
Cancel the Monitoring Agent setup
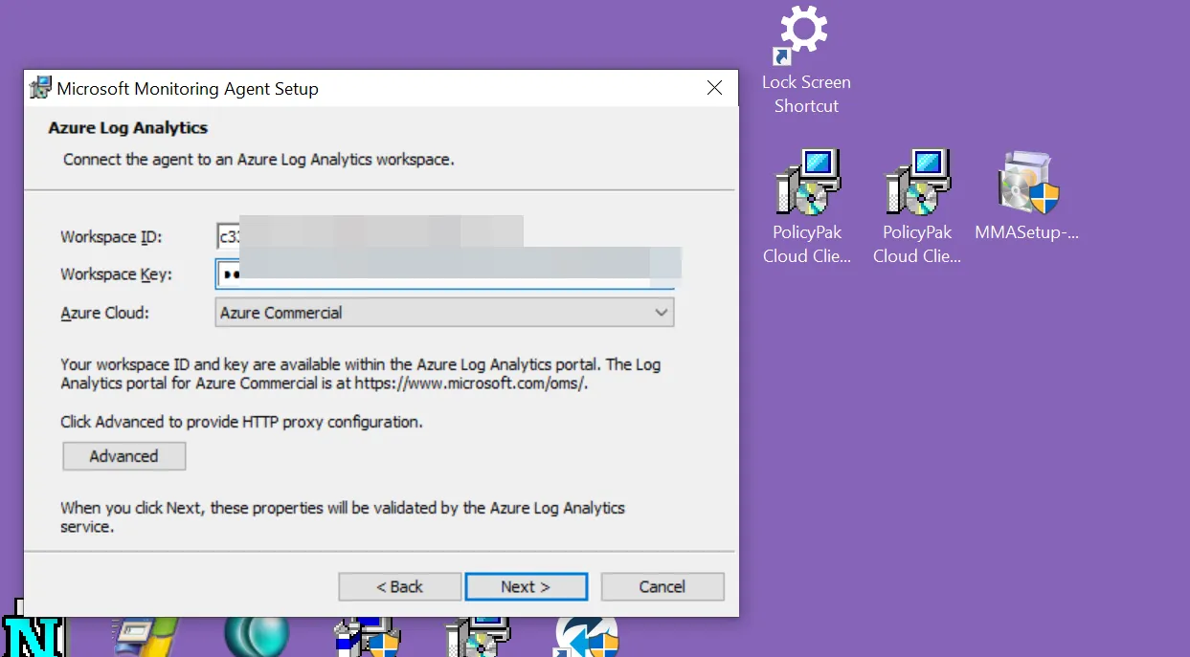(662, 587)
